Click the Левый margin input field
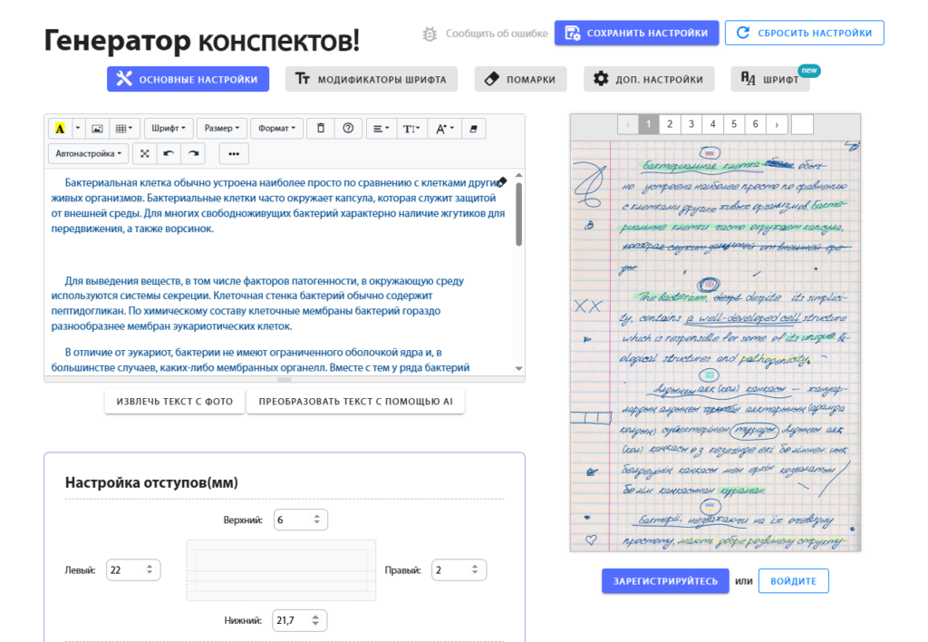This screenshot has height=642, width=928. [133, 569]
